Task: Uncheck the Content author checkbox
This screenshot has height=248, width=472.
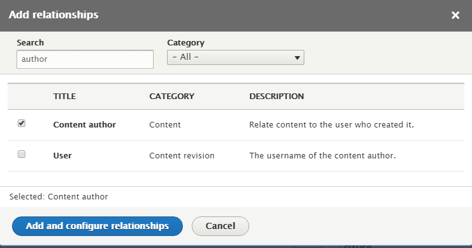Action: click(22, 123)
